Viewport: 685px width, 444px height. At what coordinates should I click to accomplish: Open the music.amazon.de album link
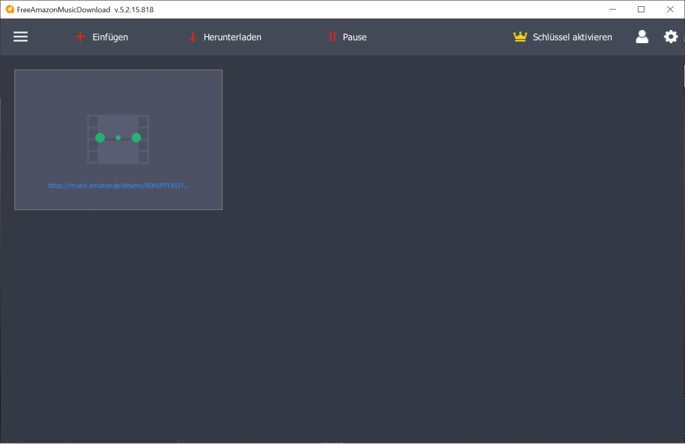click(x=119, y=185)
